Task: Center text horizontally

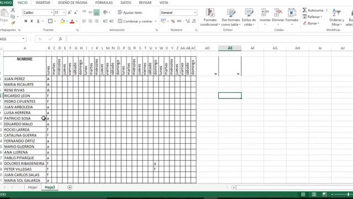Action: (x=90, y=21)
